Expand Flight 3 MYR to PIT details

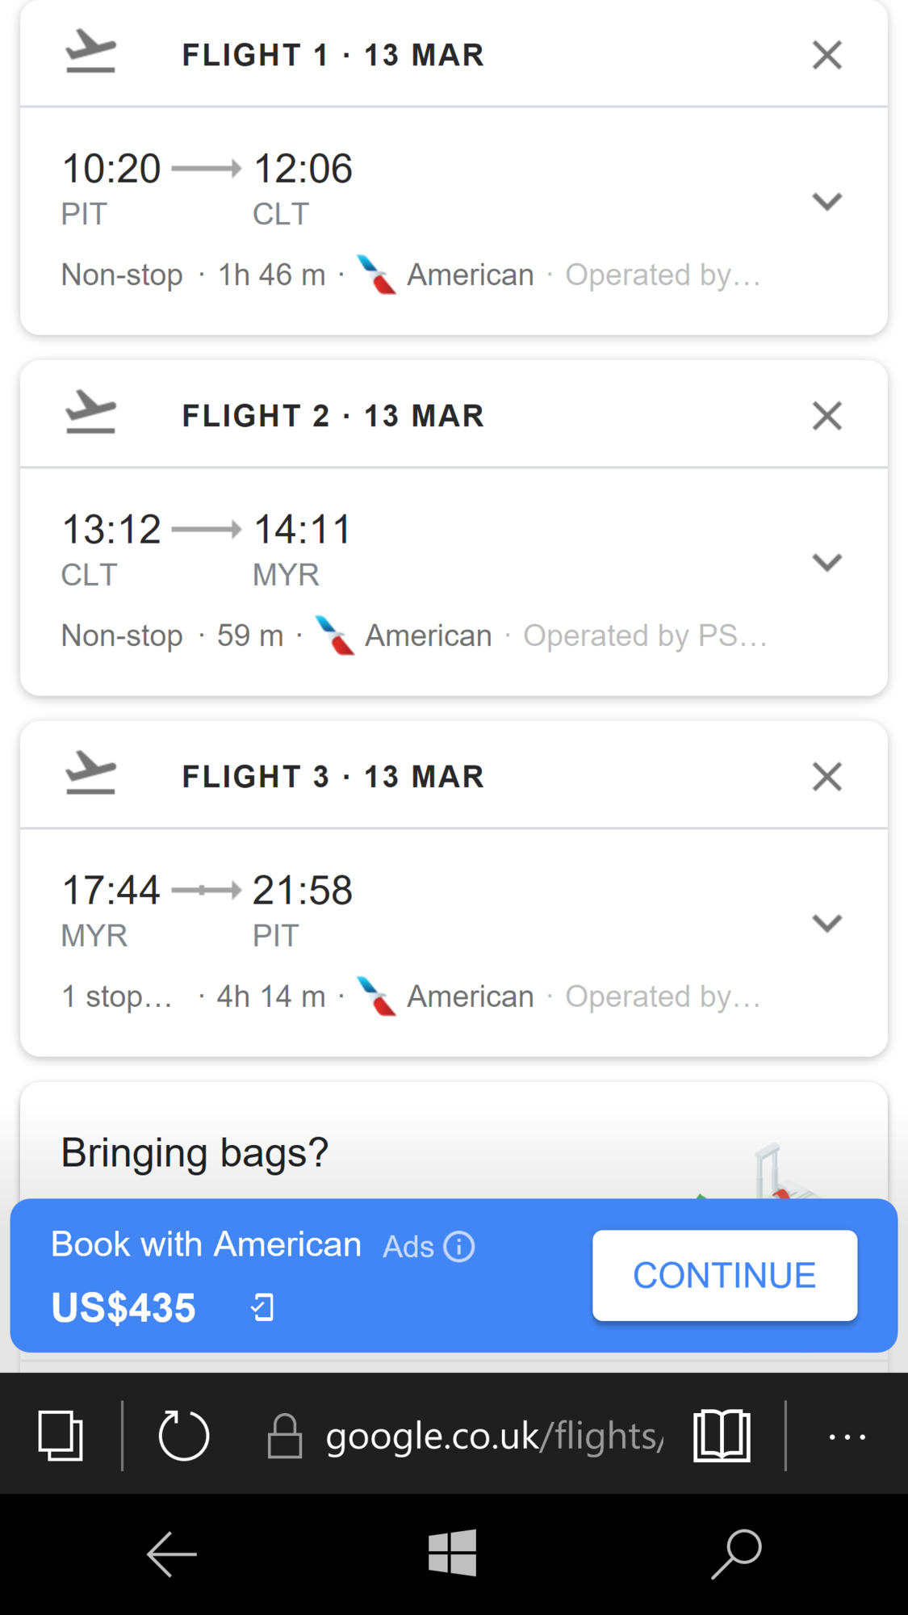(826, 923)
